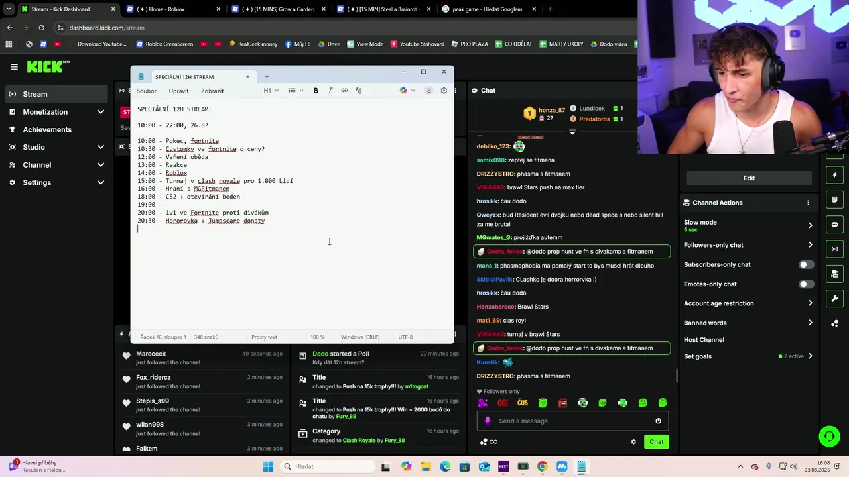849x477 pixels.
Task: Open Notepad settings gear
Action: click(444, 91)
